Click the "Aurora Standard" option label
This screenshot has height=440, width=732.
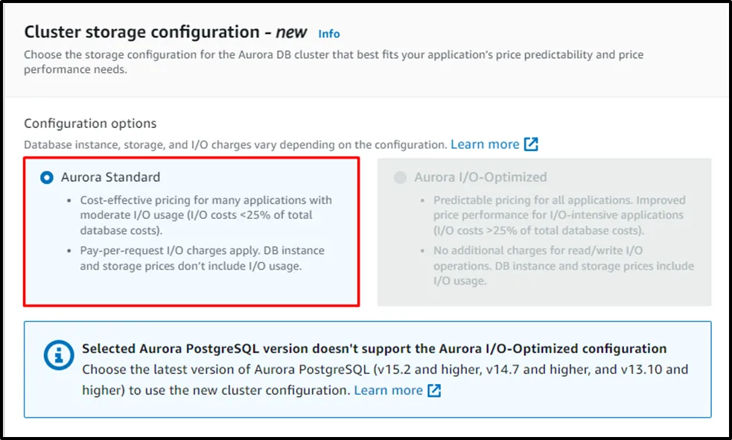pos(110,177)
